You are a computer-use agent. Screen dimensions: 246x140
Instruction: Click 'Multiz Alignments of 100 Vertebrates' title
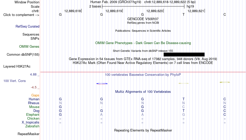pos(143,92)
